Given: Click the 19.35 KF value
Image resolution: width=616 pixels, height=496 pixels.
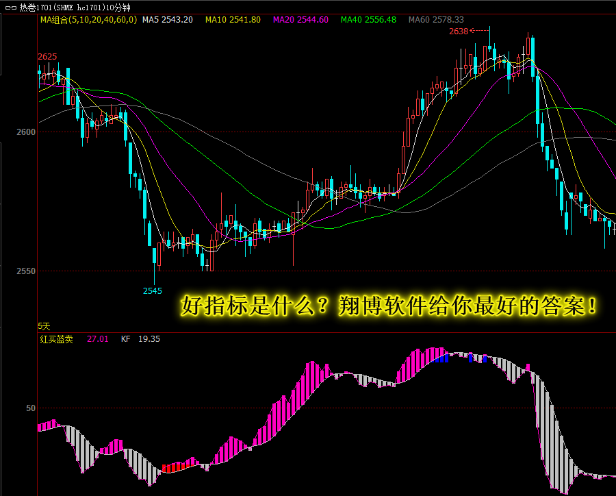Looking at the screenshot, I should (x=149, y=339).
